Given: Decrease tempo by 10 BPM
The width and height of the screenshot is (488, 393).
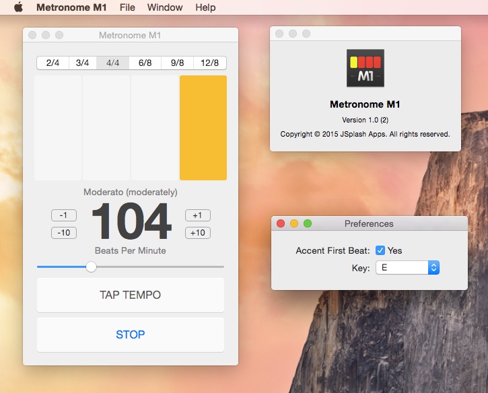Looking at the screenshot, I should pyautogui.click(x=64, y=233).
